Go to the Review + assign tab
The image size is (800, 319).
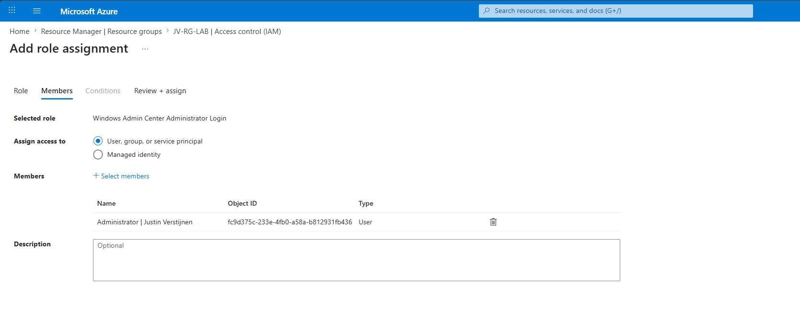[160, 91]
